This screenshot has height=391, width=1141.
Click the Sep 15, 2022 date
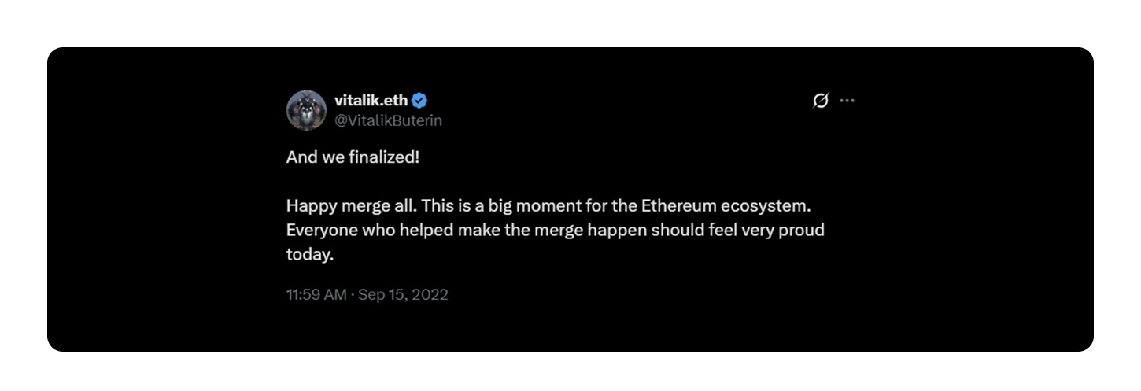(403, 295)
